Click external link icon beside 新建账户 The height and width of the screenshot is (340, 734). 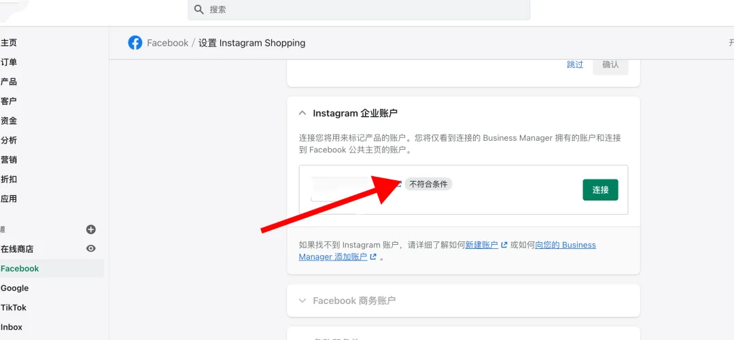coord(504,245)
